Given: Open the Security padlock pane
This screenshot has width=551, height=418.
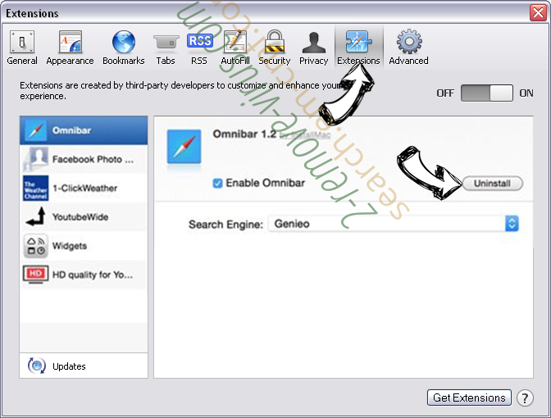Looking at the screenshot, I should click(274, 48).
